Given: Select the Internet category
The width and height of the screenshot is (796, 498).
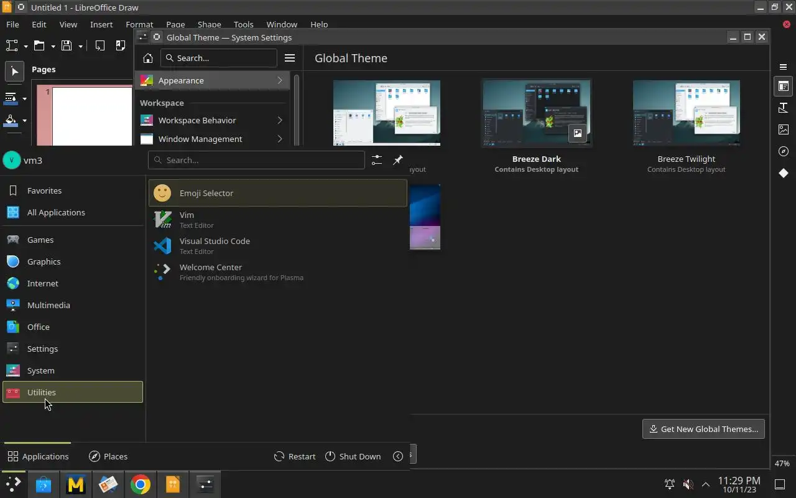Looking at the screenshot, I should point(73,283).
